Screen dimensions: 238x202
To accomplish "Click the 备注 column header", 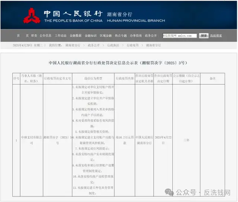I will coord(212,78).
